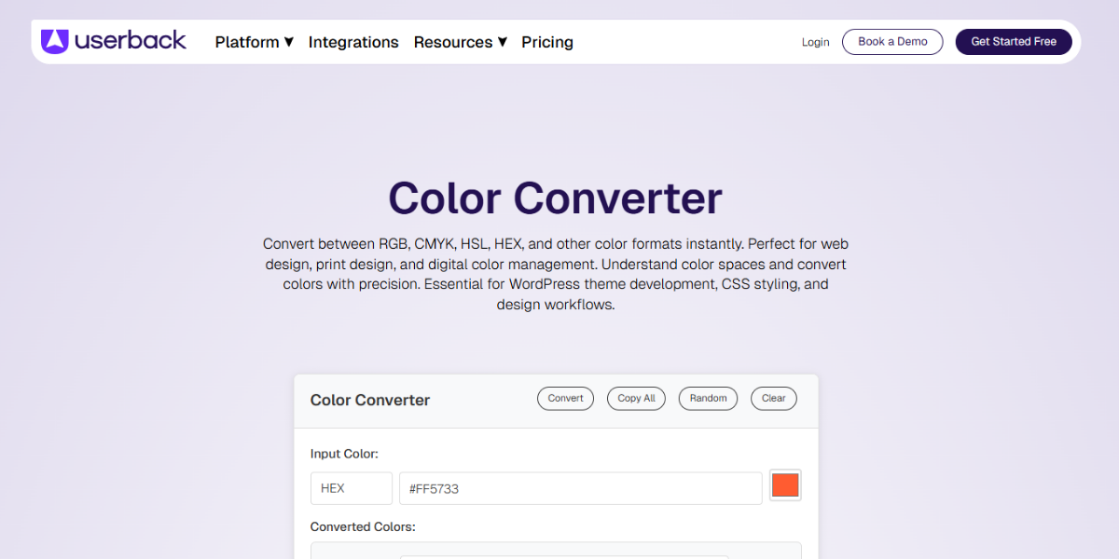Click the Book a Demo button
1119x559 pixels.
click(x=891, y=41)
